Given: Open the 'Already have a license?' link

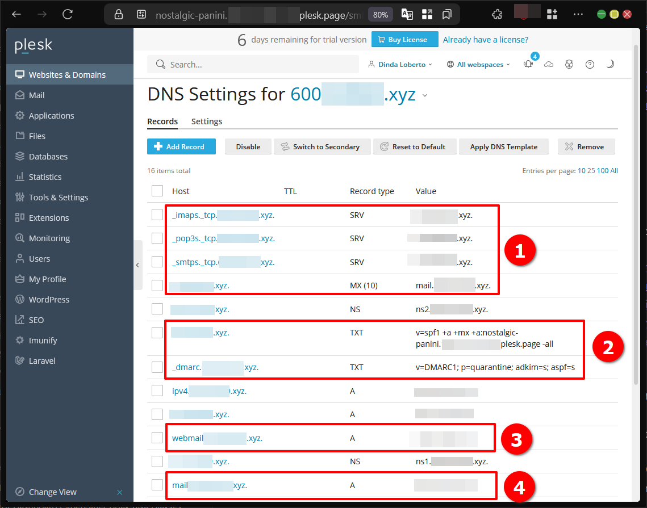Looking at the screenshot, I should coord(486,39).
